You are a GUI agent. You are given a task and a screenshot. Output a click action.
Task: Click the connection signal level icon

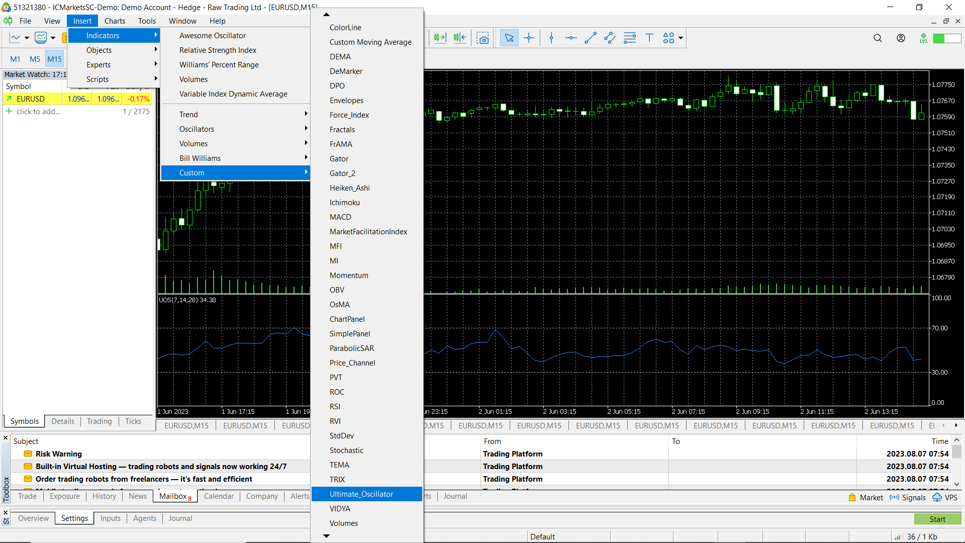923,38
